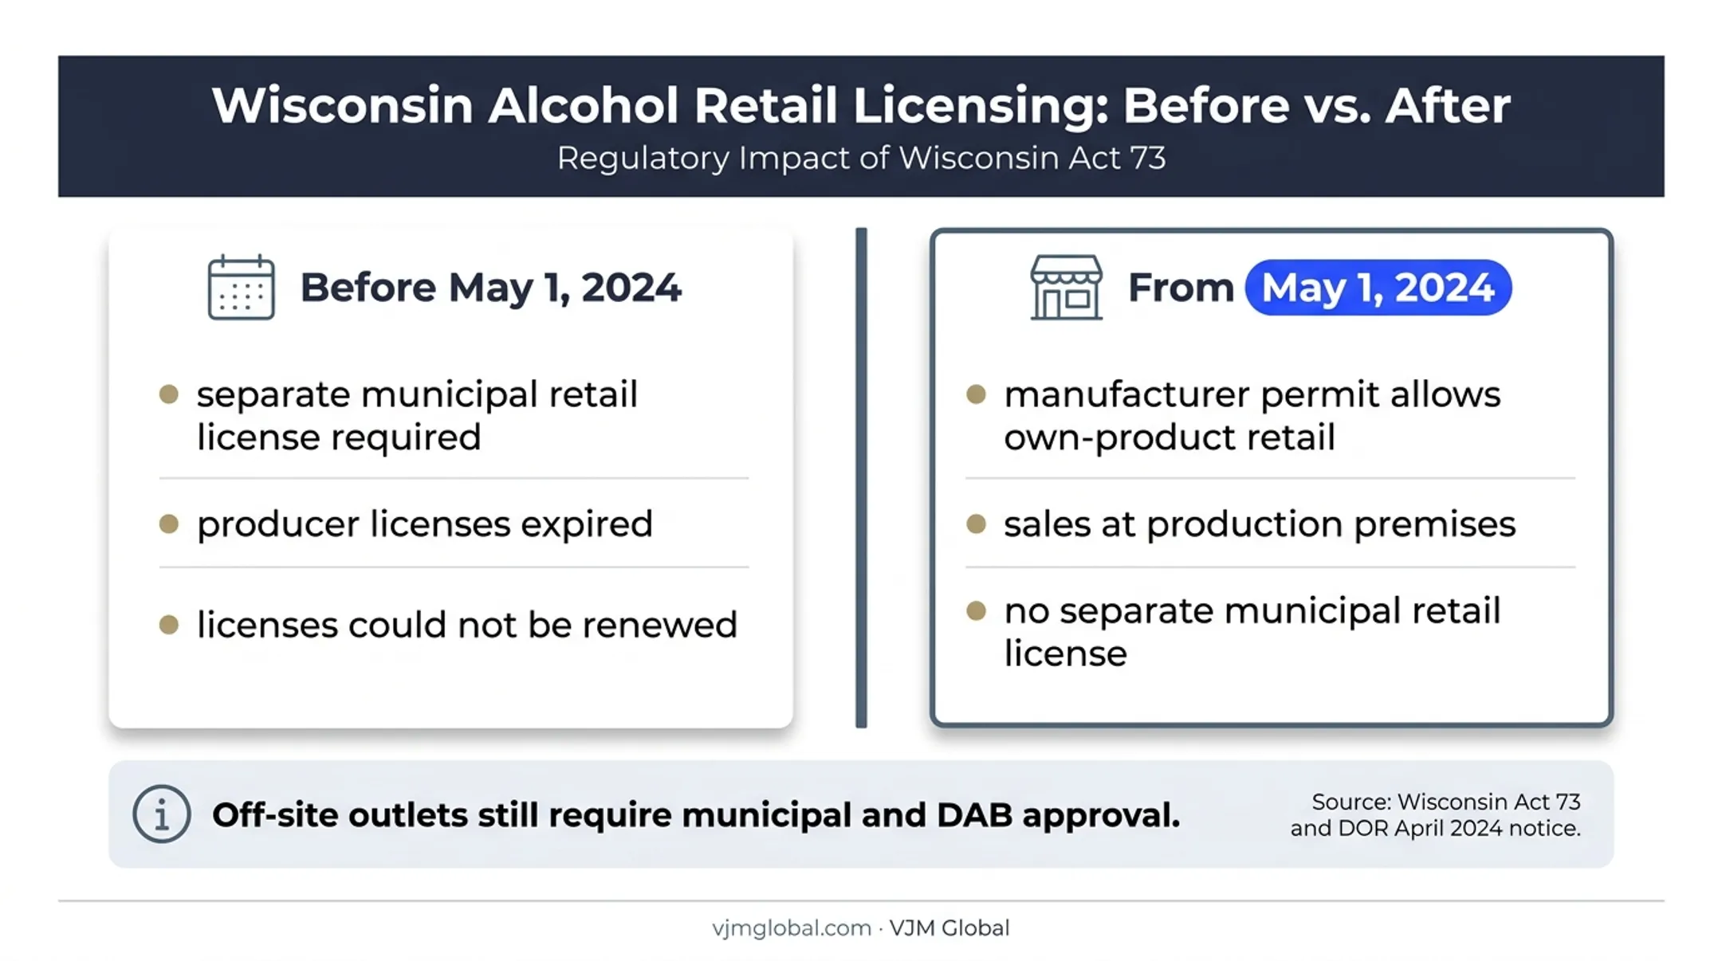This screenshot has width=1722, height=961.
Task: Select the text separate municipal retail license required
Action: 417,416
